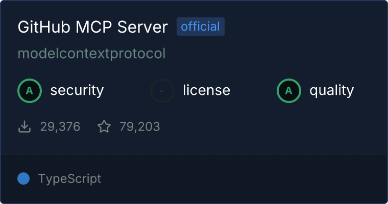Open the GitHub MCP Server title
This screenshot has height=204, width=388.
click(93, 27)
